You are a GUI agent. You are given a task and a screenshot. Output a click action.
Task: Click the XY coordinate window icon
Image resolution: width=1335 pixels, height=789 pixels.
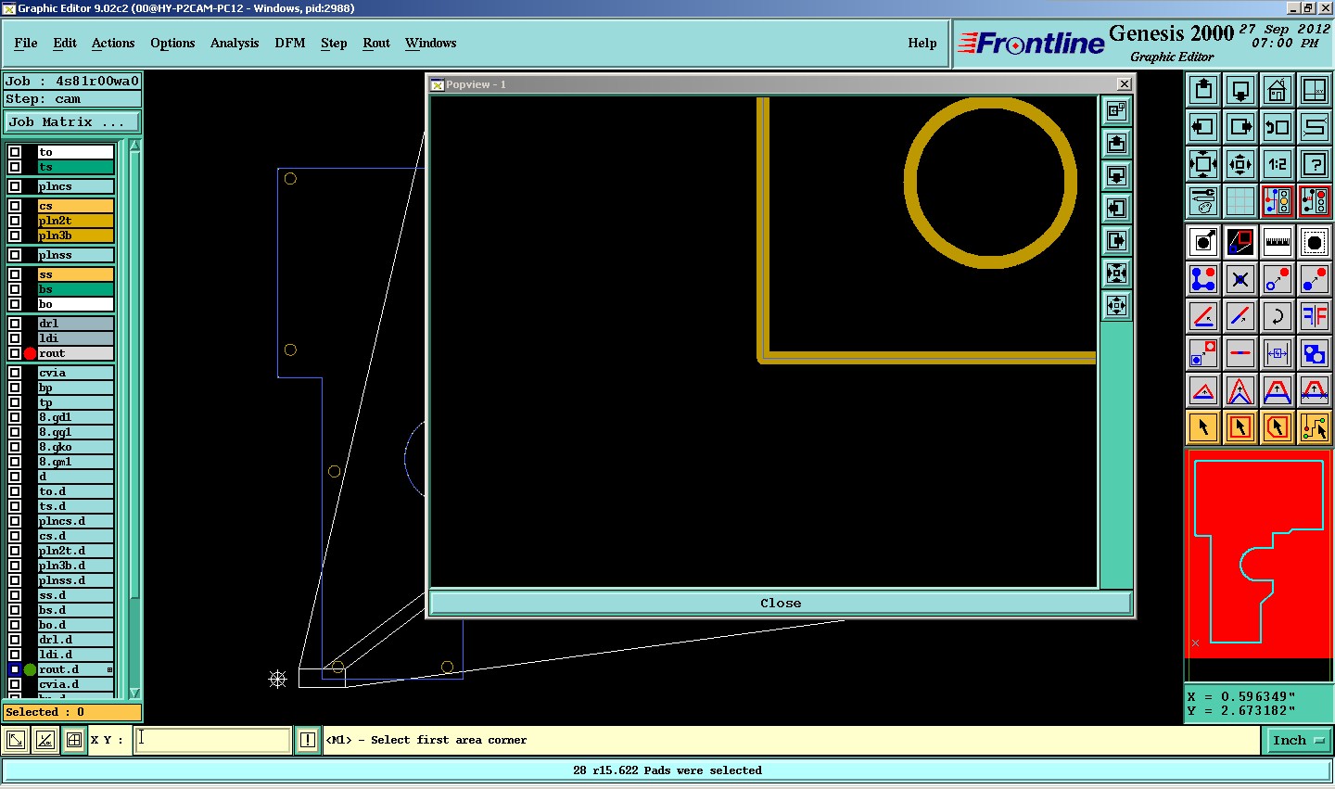coord(1315,90)
